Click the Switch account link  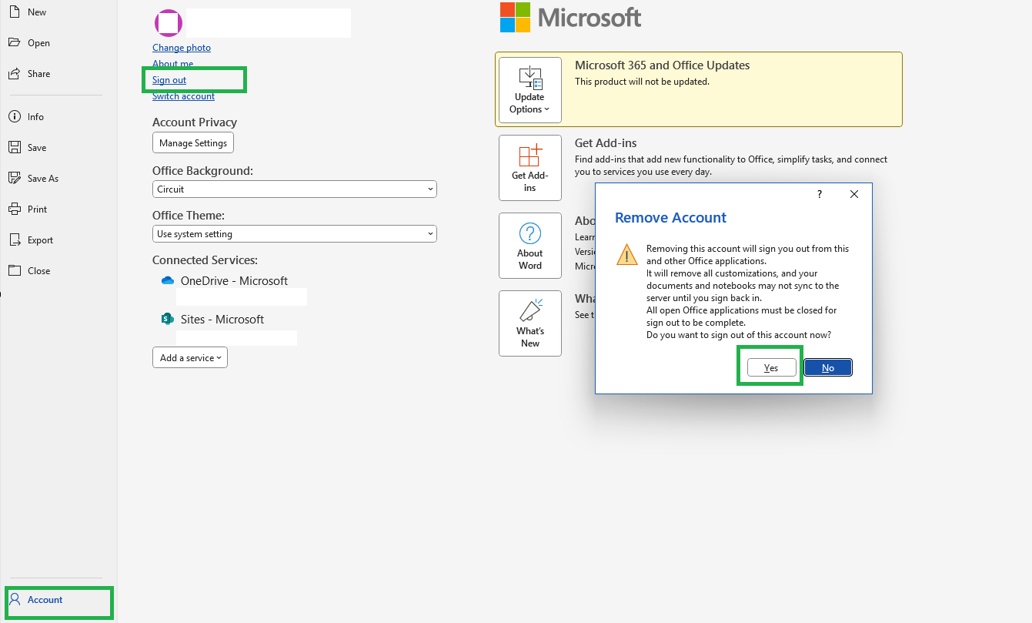pyautogui.click(x=183, y=96)
